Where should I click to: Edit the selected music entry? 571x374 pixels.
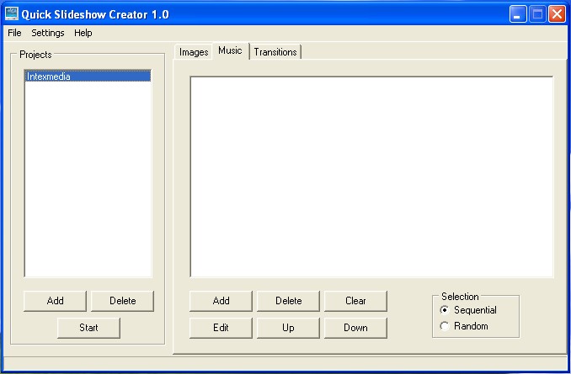coord(221,328)
